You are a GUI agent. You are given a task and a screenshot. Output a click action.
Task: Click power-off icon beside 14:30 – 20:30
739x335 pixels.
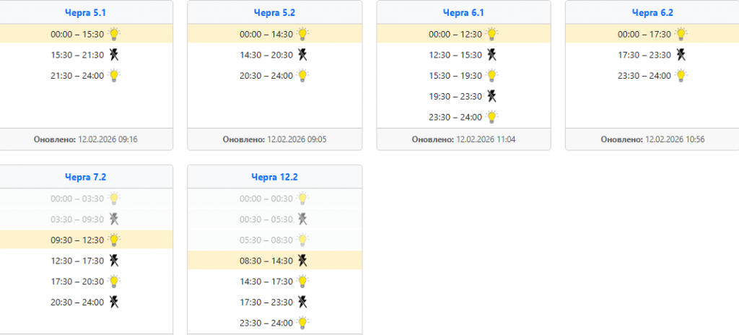click(x=302, y=54)
